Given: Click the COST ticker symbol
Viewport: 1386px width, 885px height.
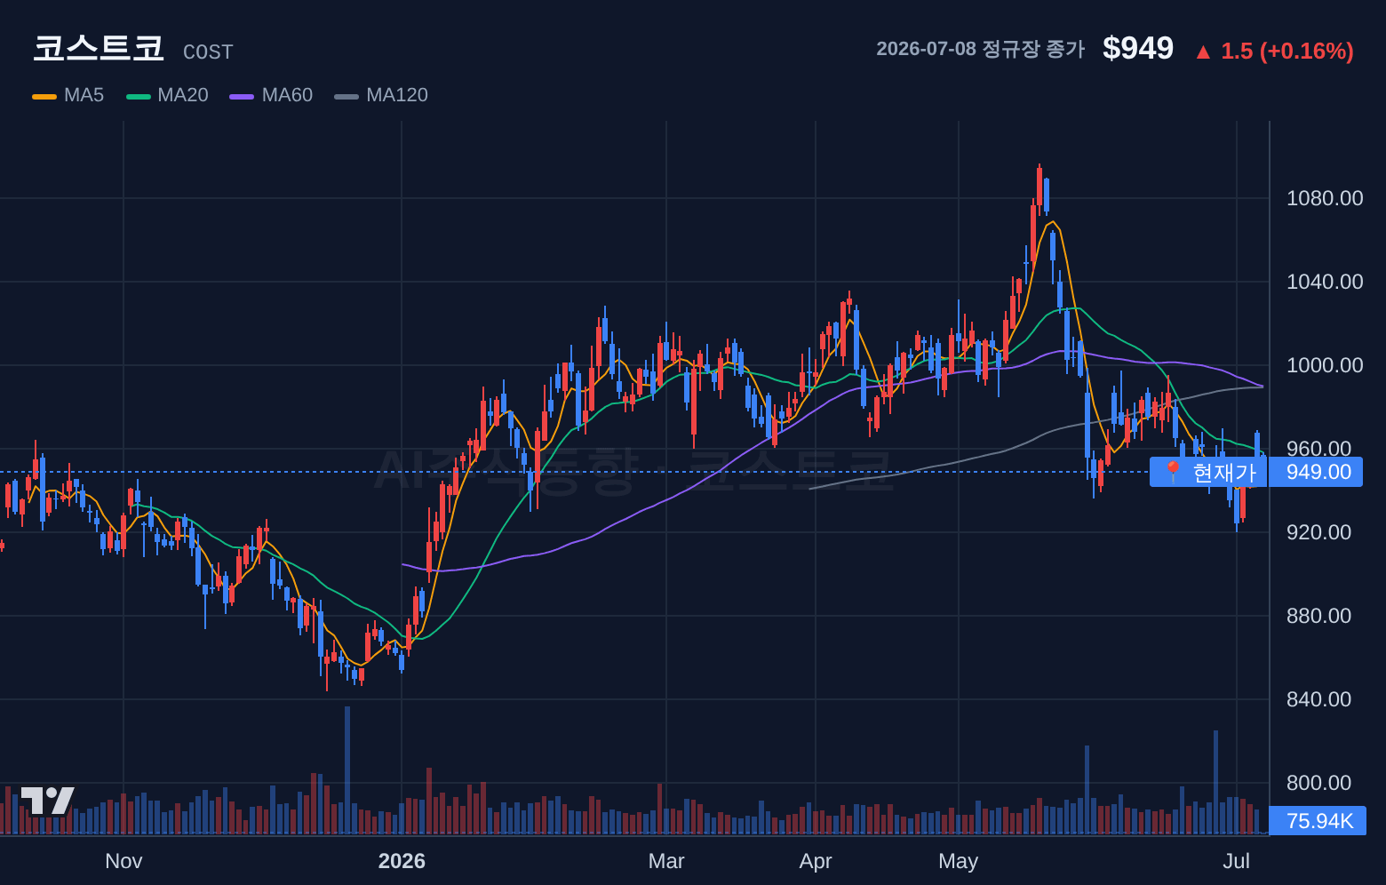Looking at the screenshot, I should point(208,52).
